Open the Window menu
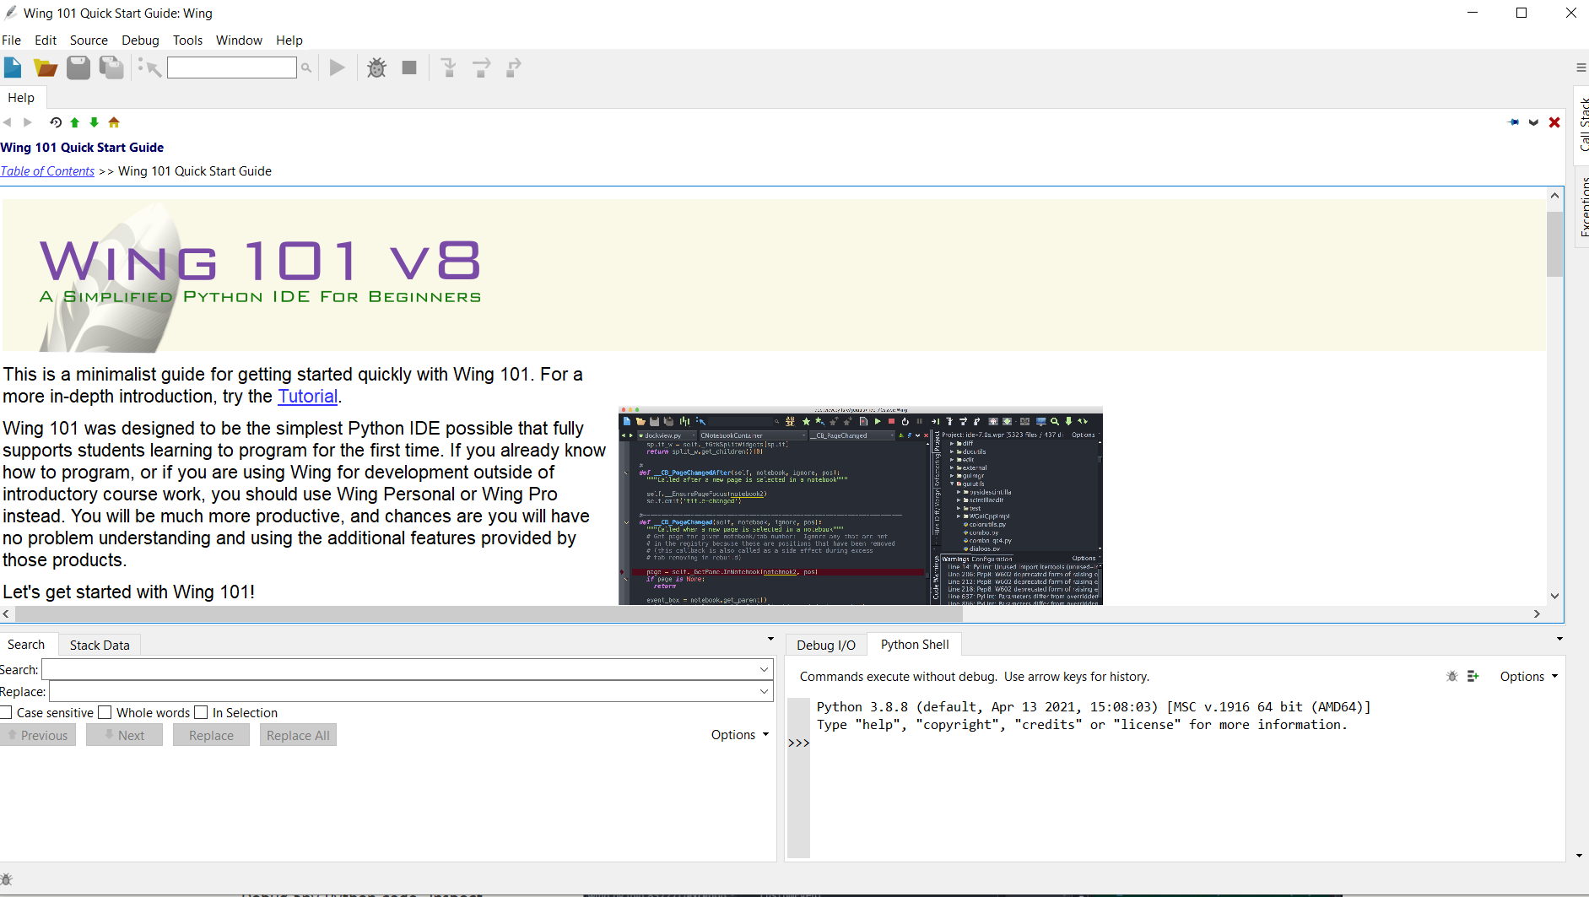 pyautogui.click(x=239, y=40)
